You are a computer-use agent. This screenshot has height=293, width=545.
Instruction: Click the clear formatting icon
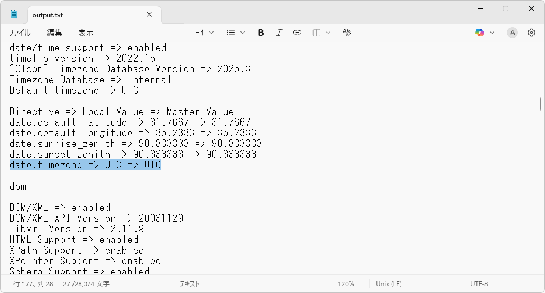347,33
